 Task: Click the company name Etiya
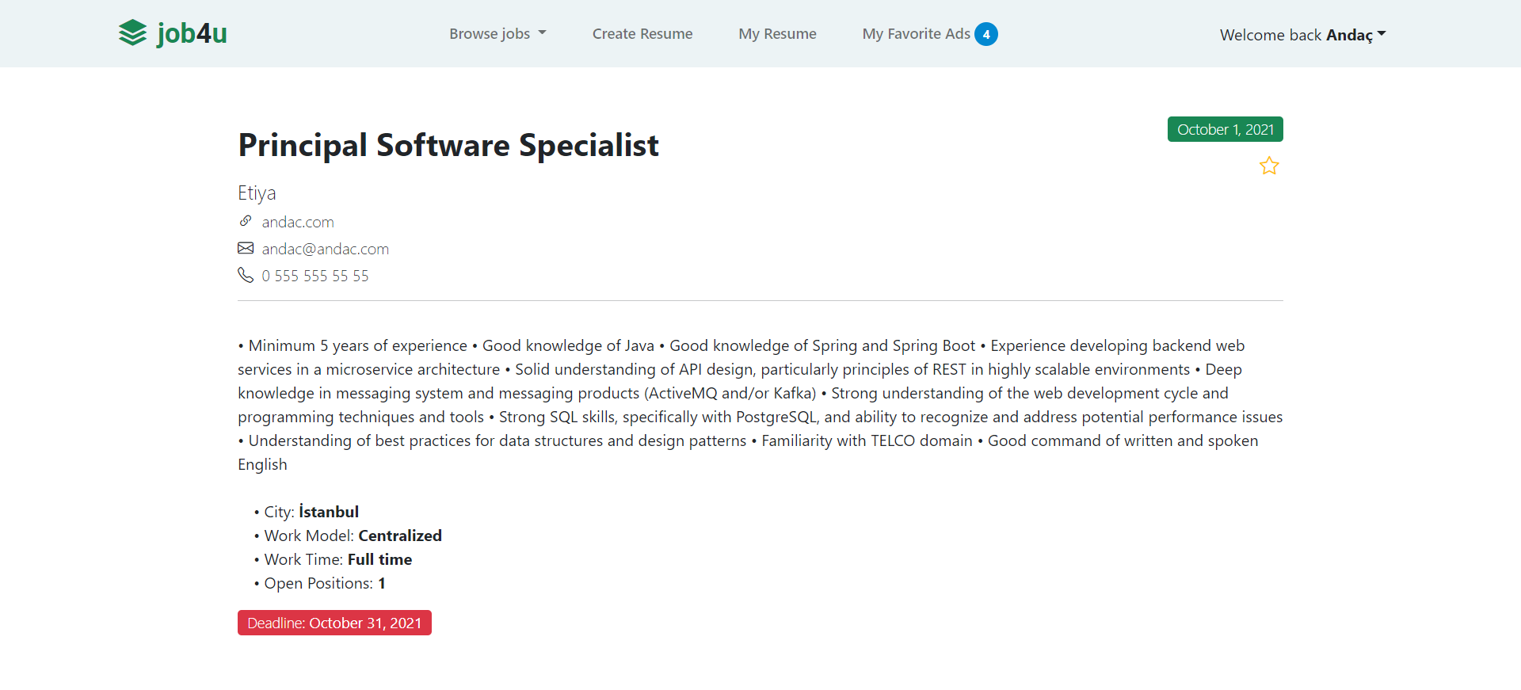point(257,193)
